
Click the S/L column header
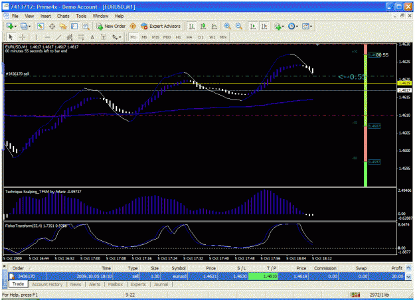click(x=241, y=268)
